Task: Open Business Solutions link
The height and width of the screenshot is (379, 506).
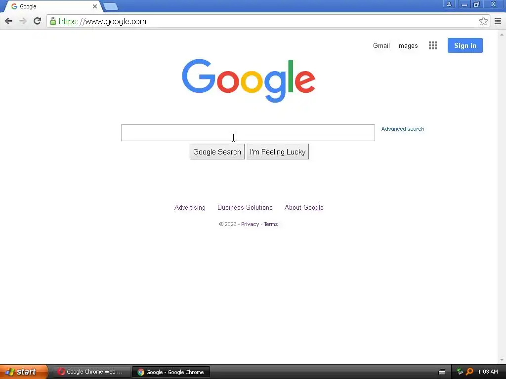Action: (245, 208)
